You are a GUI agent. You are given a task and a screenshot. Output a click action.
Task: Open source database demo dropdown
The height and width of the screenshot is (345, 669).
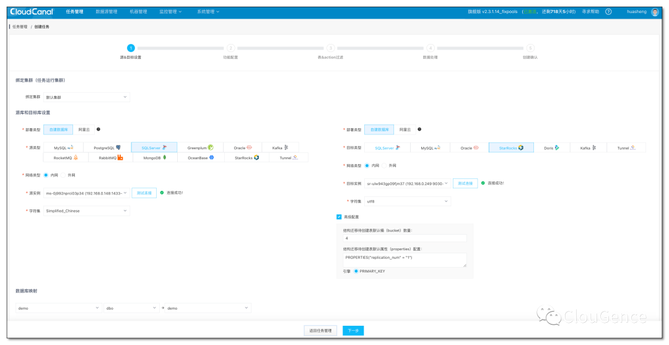(59, 308)
